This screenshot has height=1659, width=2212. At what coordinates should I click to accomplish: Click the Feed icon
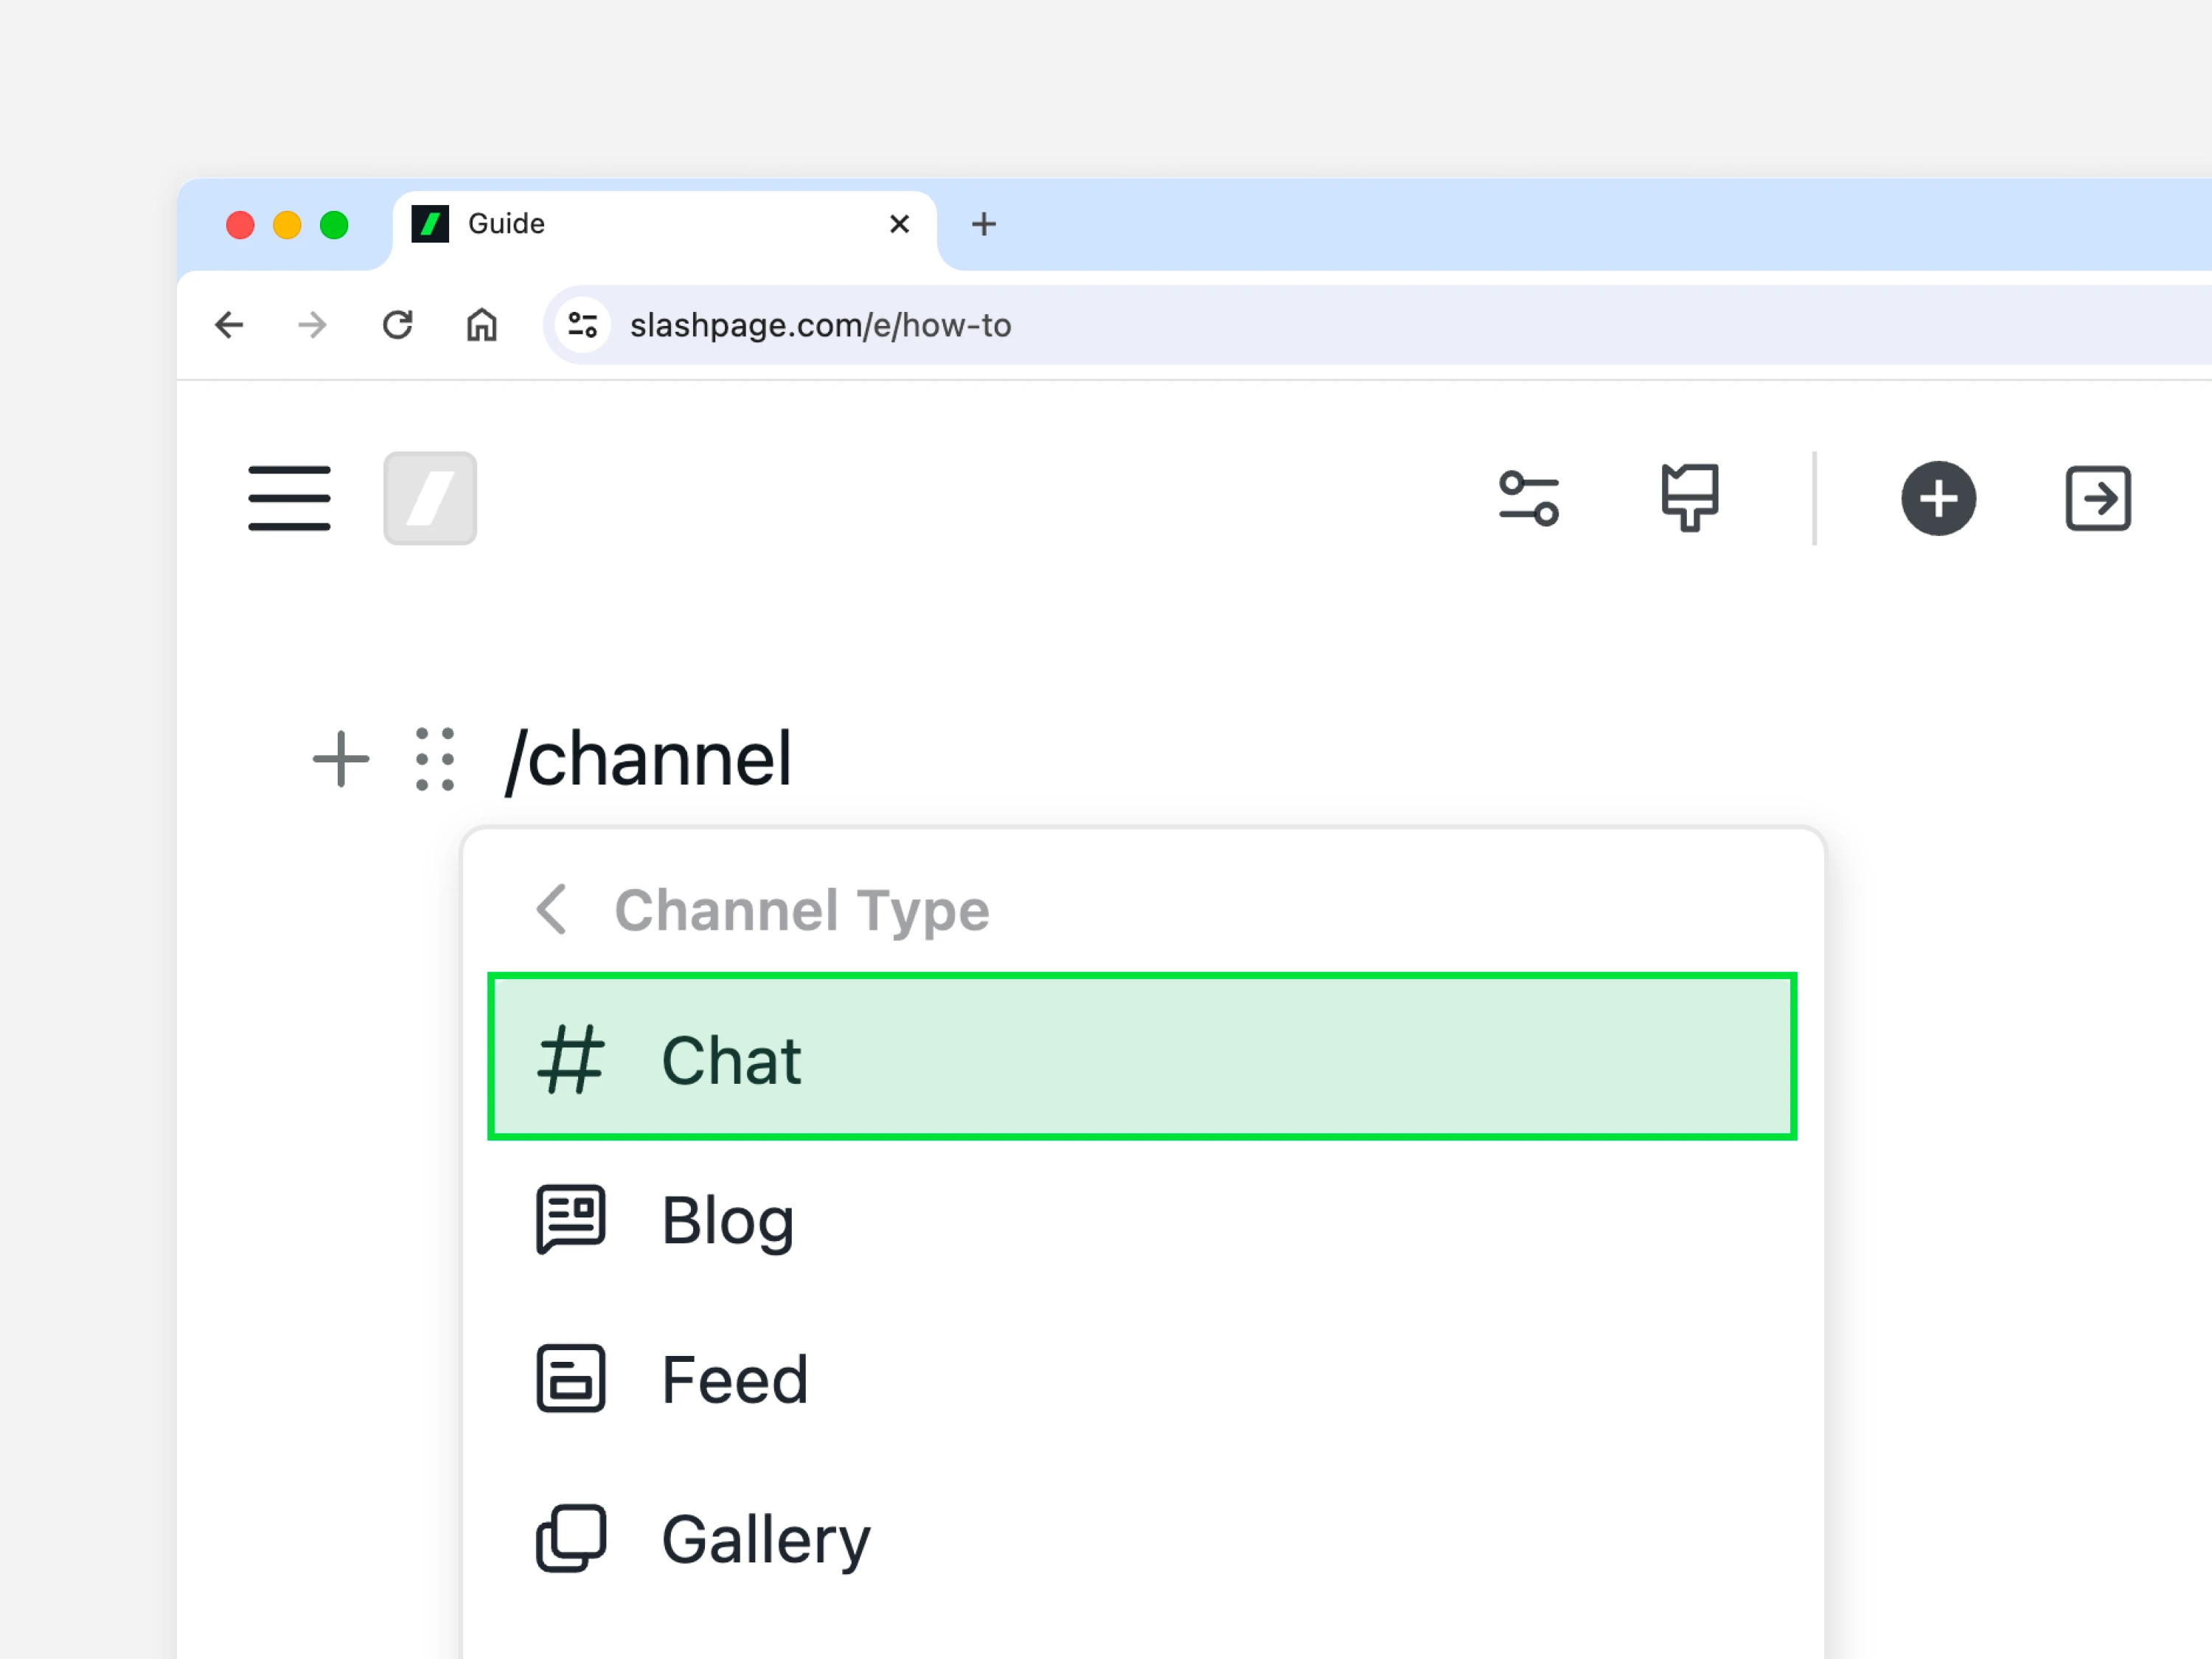(571, 1379)
